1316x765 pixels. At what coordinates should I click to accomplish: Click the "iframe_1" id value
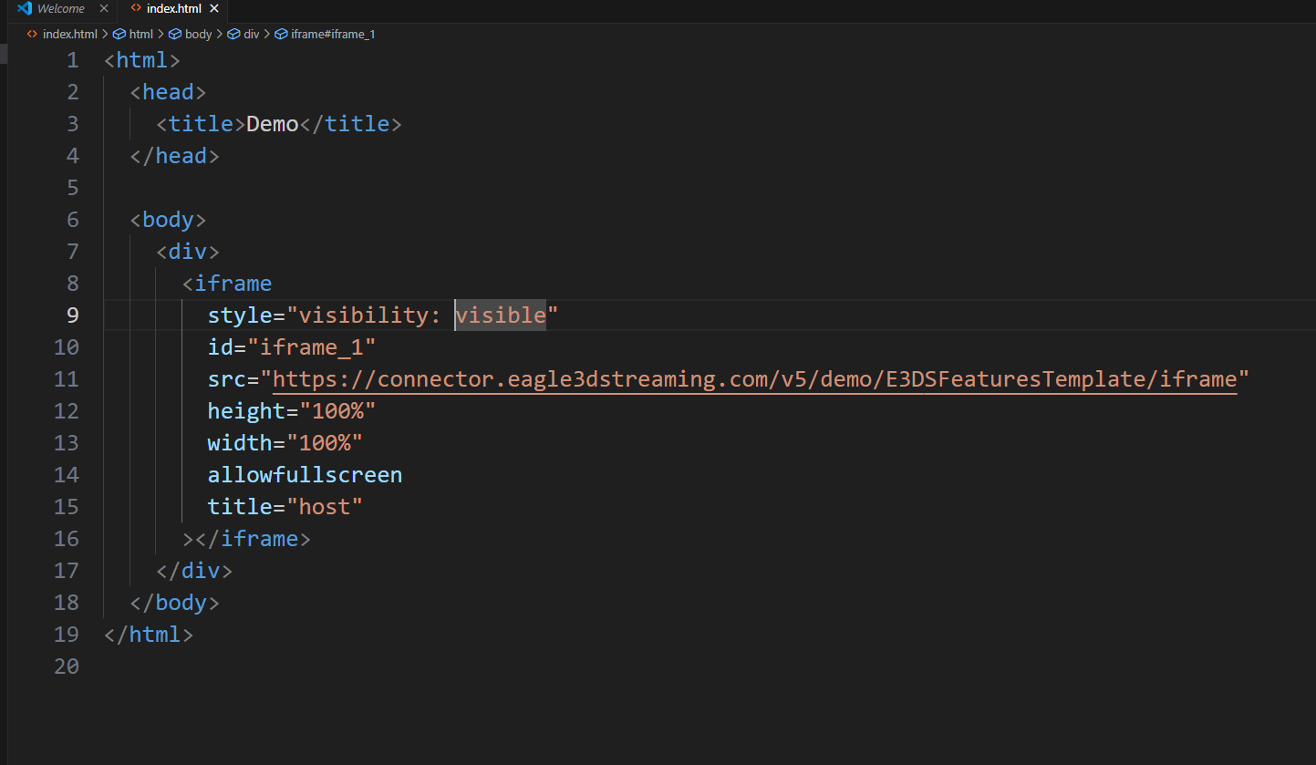coord(311,347)
